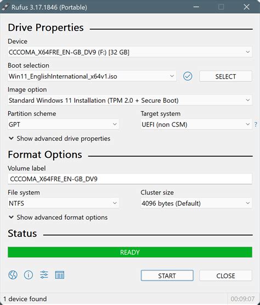Open the language globe icon
The height and width of the screenshot is (305, 260).
(13, 275)
